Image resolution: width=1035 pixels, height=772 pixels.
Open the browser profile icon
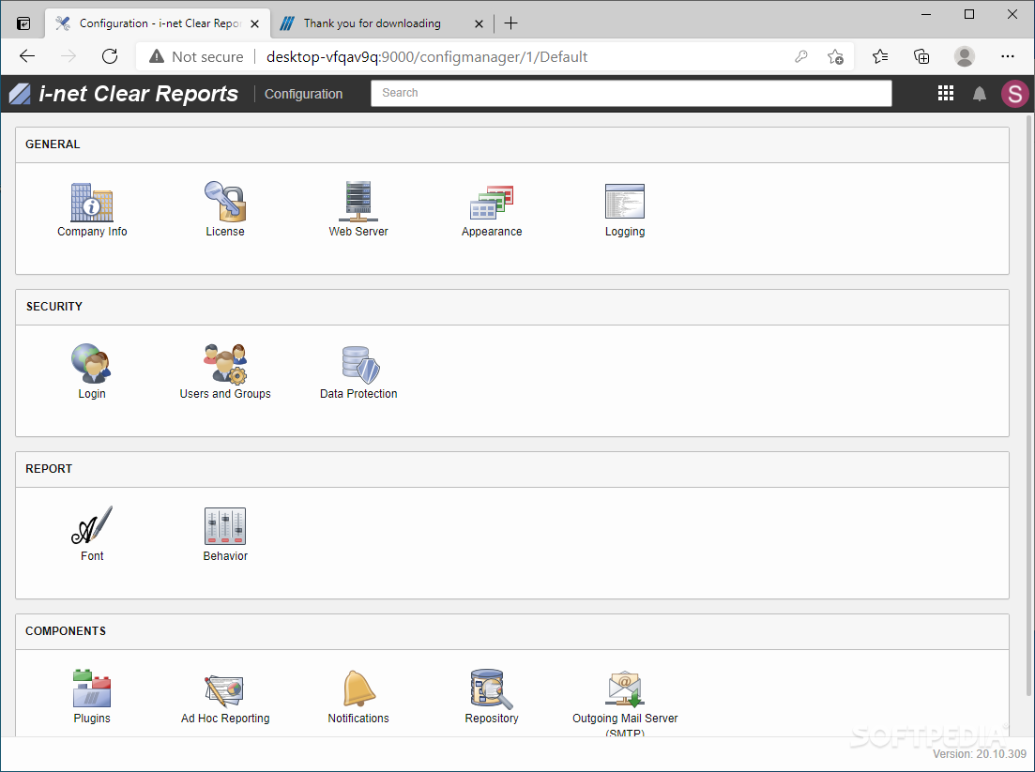965,56
